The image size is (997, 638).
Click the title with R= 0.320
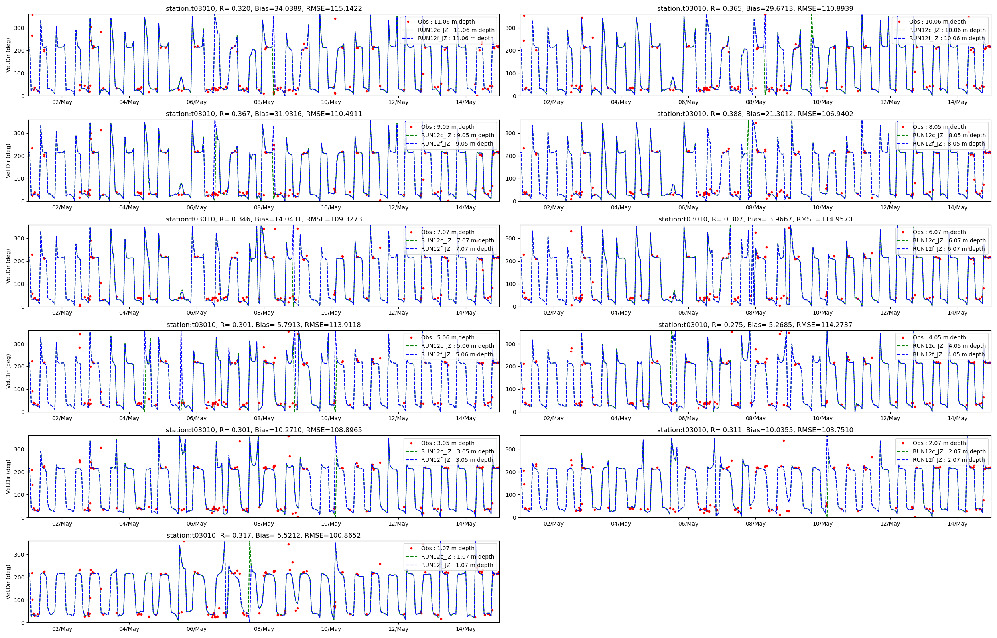click(x=264, y=8)
